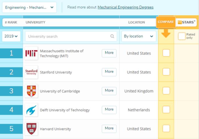Image resolution: width=199 pixels, height=139 pixels.
Task: Select compare checkbox for University of Cambridge
Action: click(x=166, y=91)
